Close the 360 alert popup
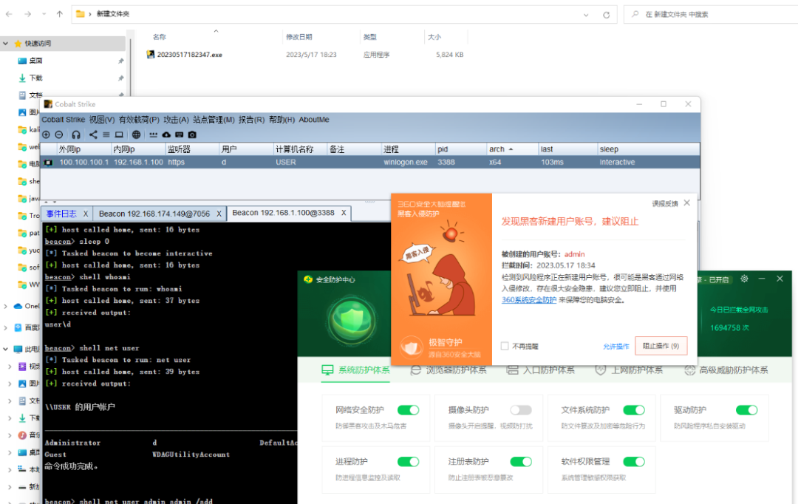Image resolution: width=798 pixels, height=504 pixels. click(687, 202)
